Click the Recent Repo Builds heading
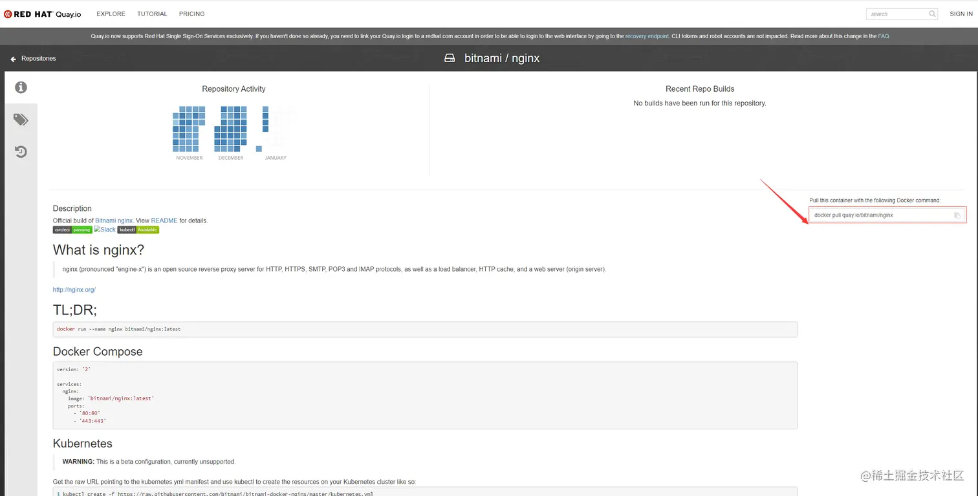This screenshot has width=978, height=496. 700,89
